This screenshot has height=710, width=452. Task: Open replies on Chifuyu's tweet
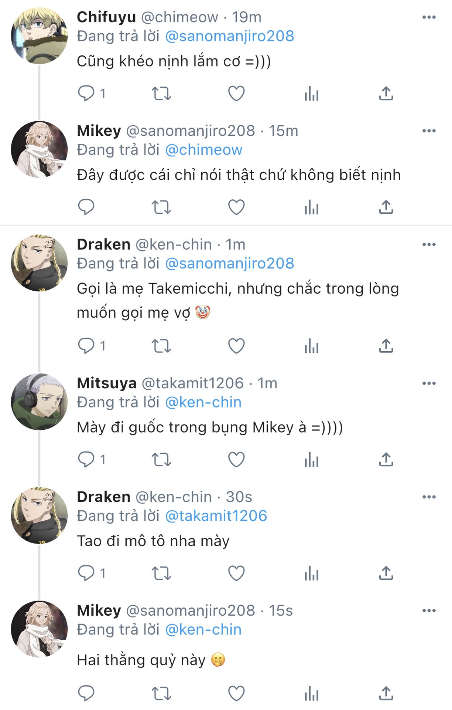coord(86,94)
